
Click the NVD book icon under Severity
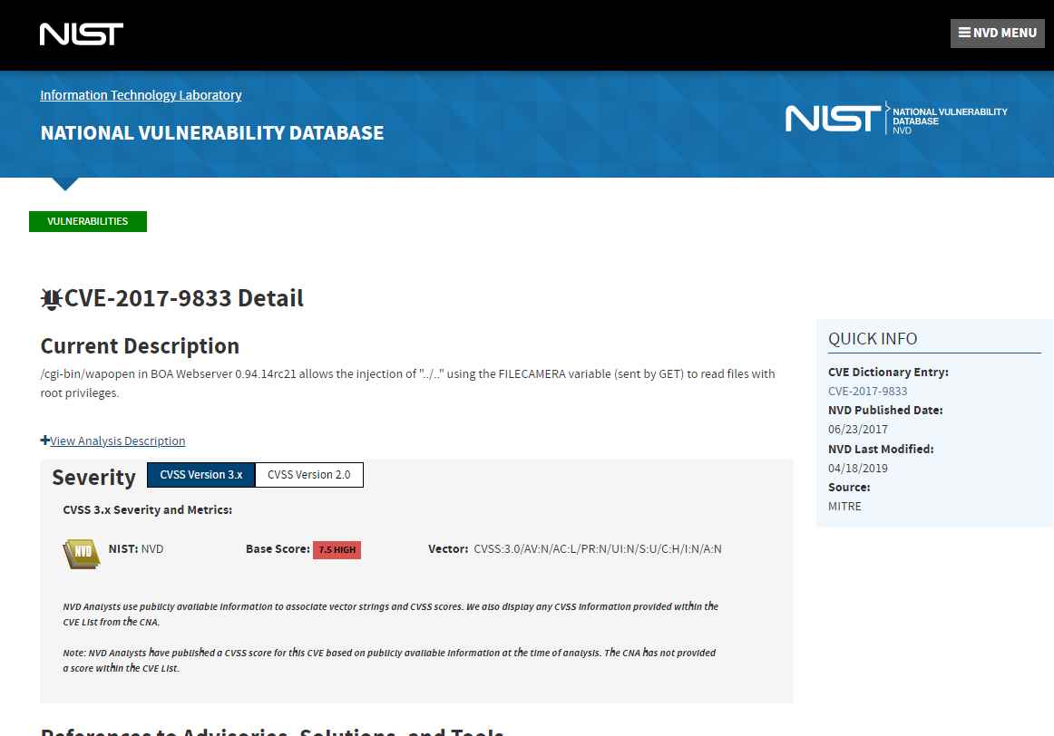[81, 552]
